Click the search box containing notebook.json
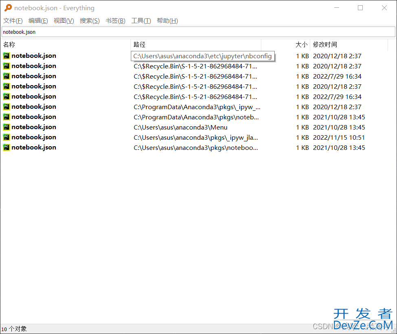This screenshot has width=397, height=334. tap(198, 32)
